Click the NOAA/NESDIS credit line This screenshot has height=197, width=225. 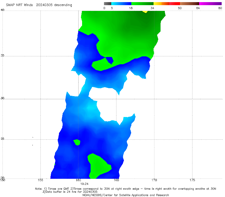pyautogui.click(x=126, y=195)
